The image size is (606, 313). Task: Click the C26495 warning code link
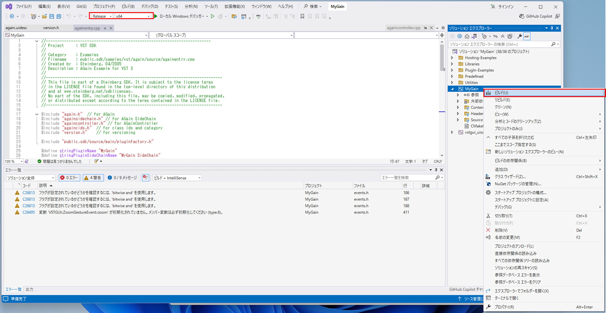point(28,213)
